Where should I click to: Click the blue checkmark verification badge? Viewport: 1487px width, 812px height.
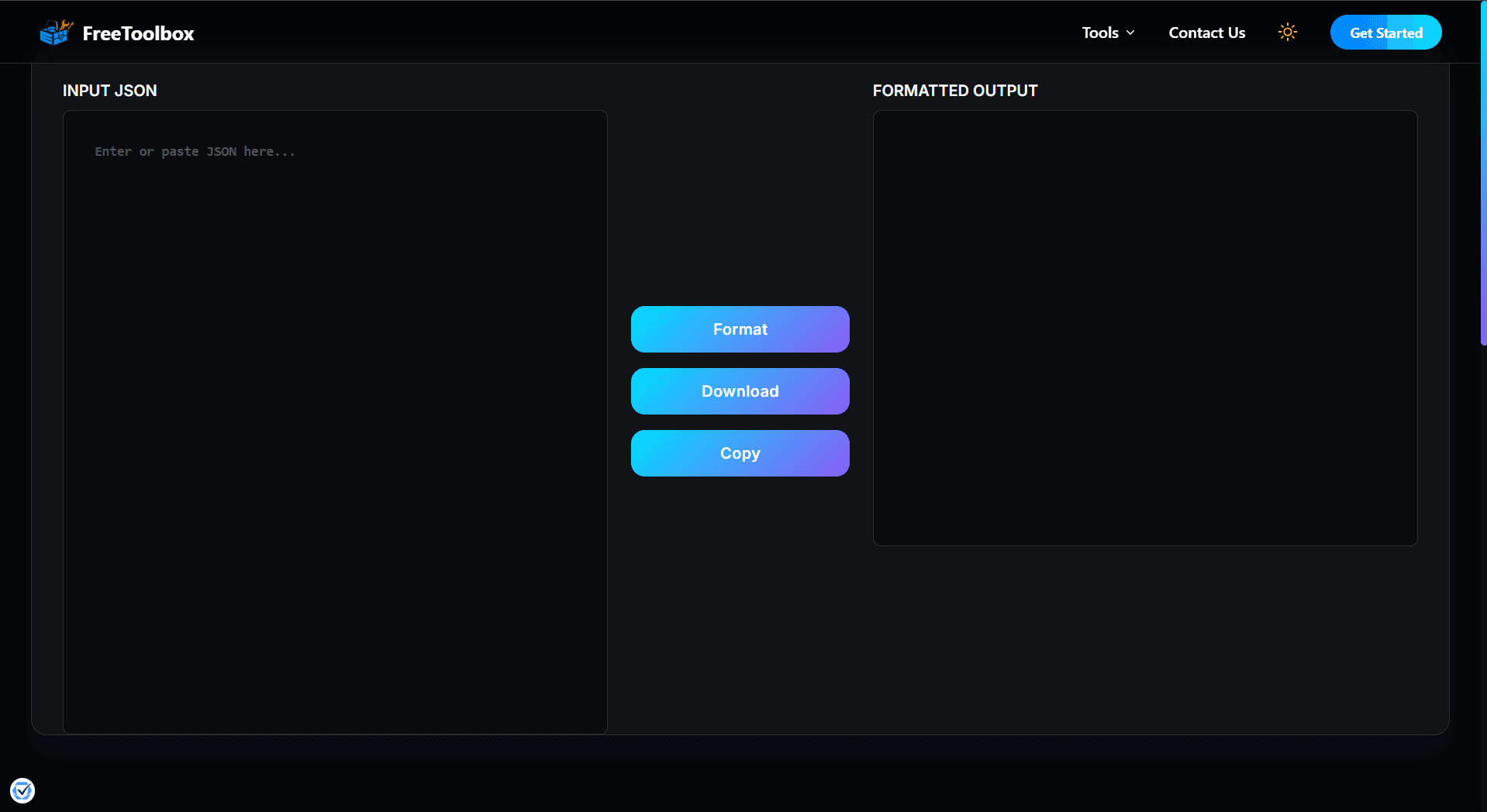point(22,790)
